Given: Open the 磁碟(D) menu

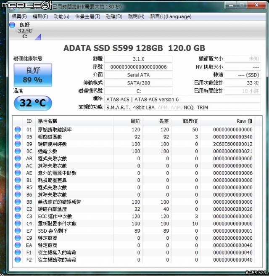Looking at the screenshot, I should pos(114,16).
